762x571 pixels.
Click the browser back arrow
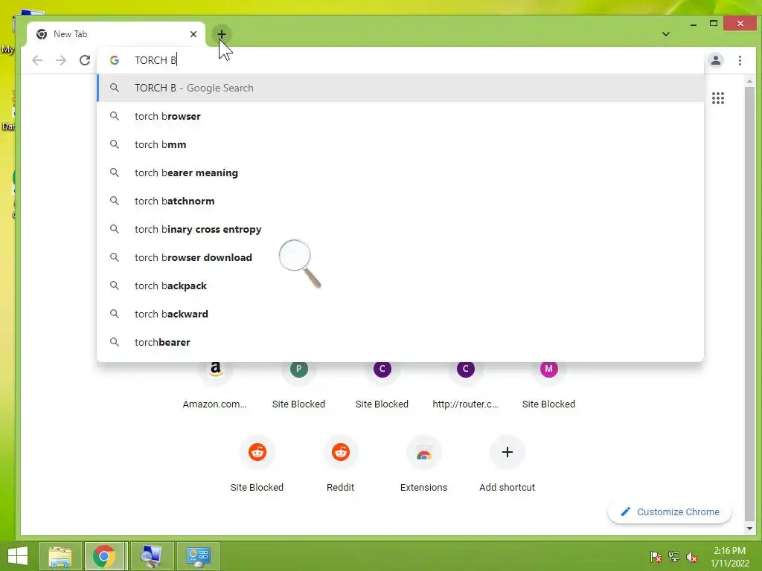[37, 60]
